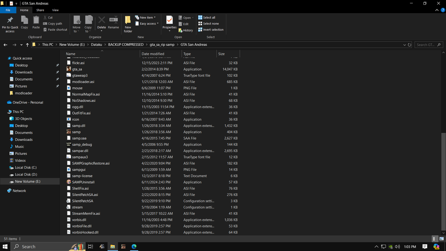The image size is (446, 251).
Task: Select modloader in Quick access sidebar
Action: [24, 93]
